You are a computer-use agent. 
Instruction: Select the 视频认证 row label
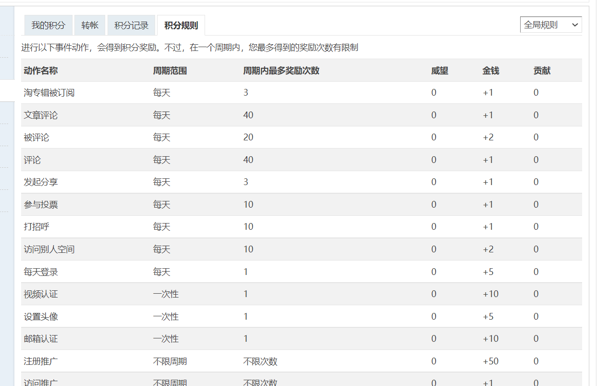(x=41, y=294)
